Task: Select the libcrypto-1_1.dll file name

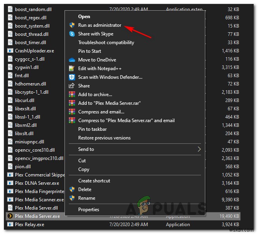Action: point(31,92)
